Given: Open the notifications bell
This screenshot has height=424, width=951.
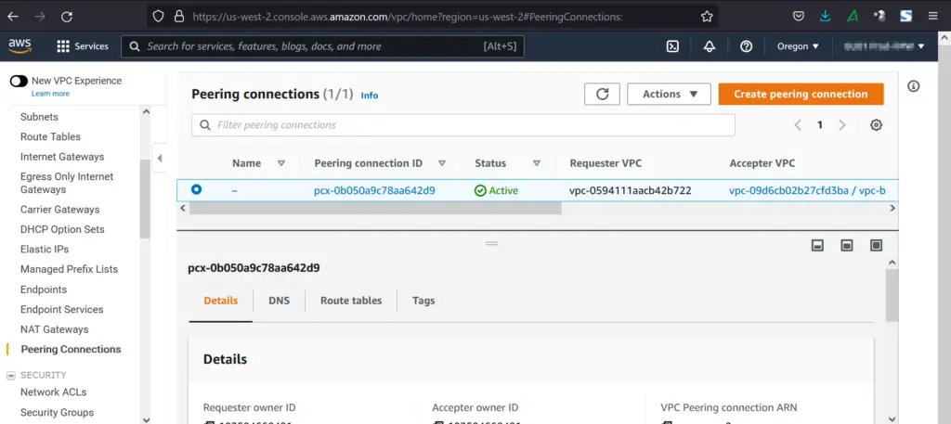Looking at the screenshot, I should pos(710,46).
